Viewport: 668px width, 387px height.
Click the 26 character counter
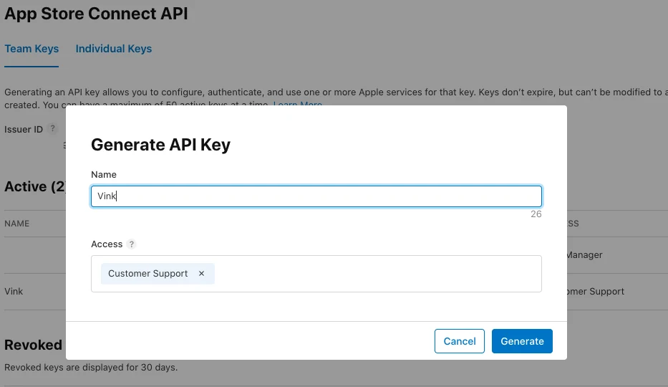pyautogui.click(x=536, y=214)
